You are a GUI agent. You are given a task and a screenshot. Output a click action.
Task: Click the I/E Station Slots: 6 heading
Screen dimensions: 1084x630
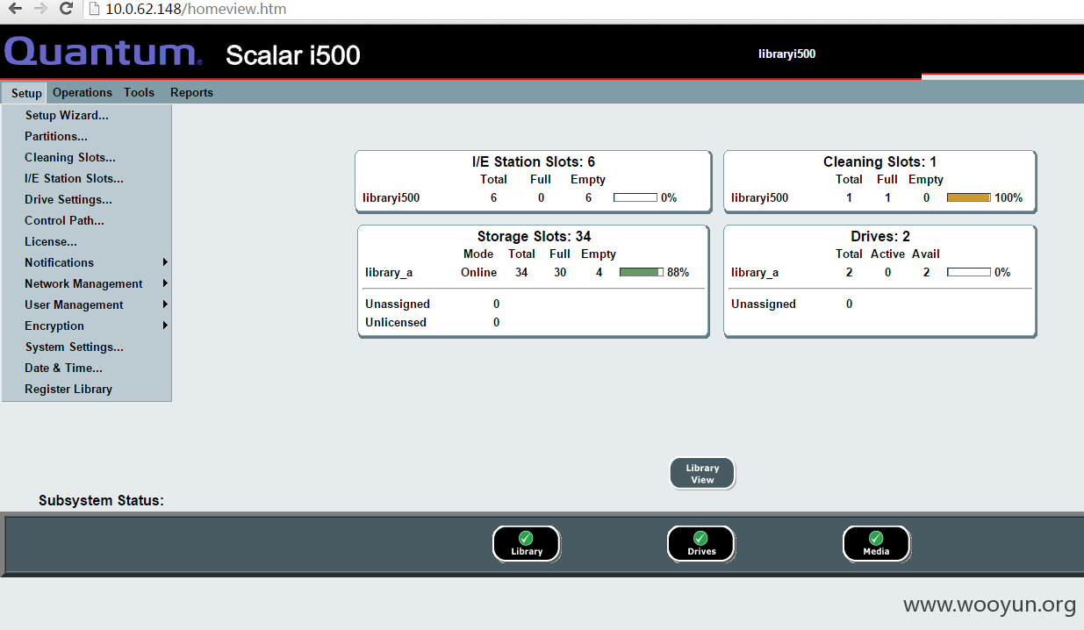pos(534,161)
